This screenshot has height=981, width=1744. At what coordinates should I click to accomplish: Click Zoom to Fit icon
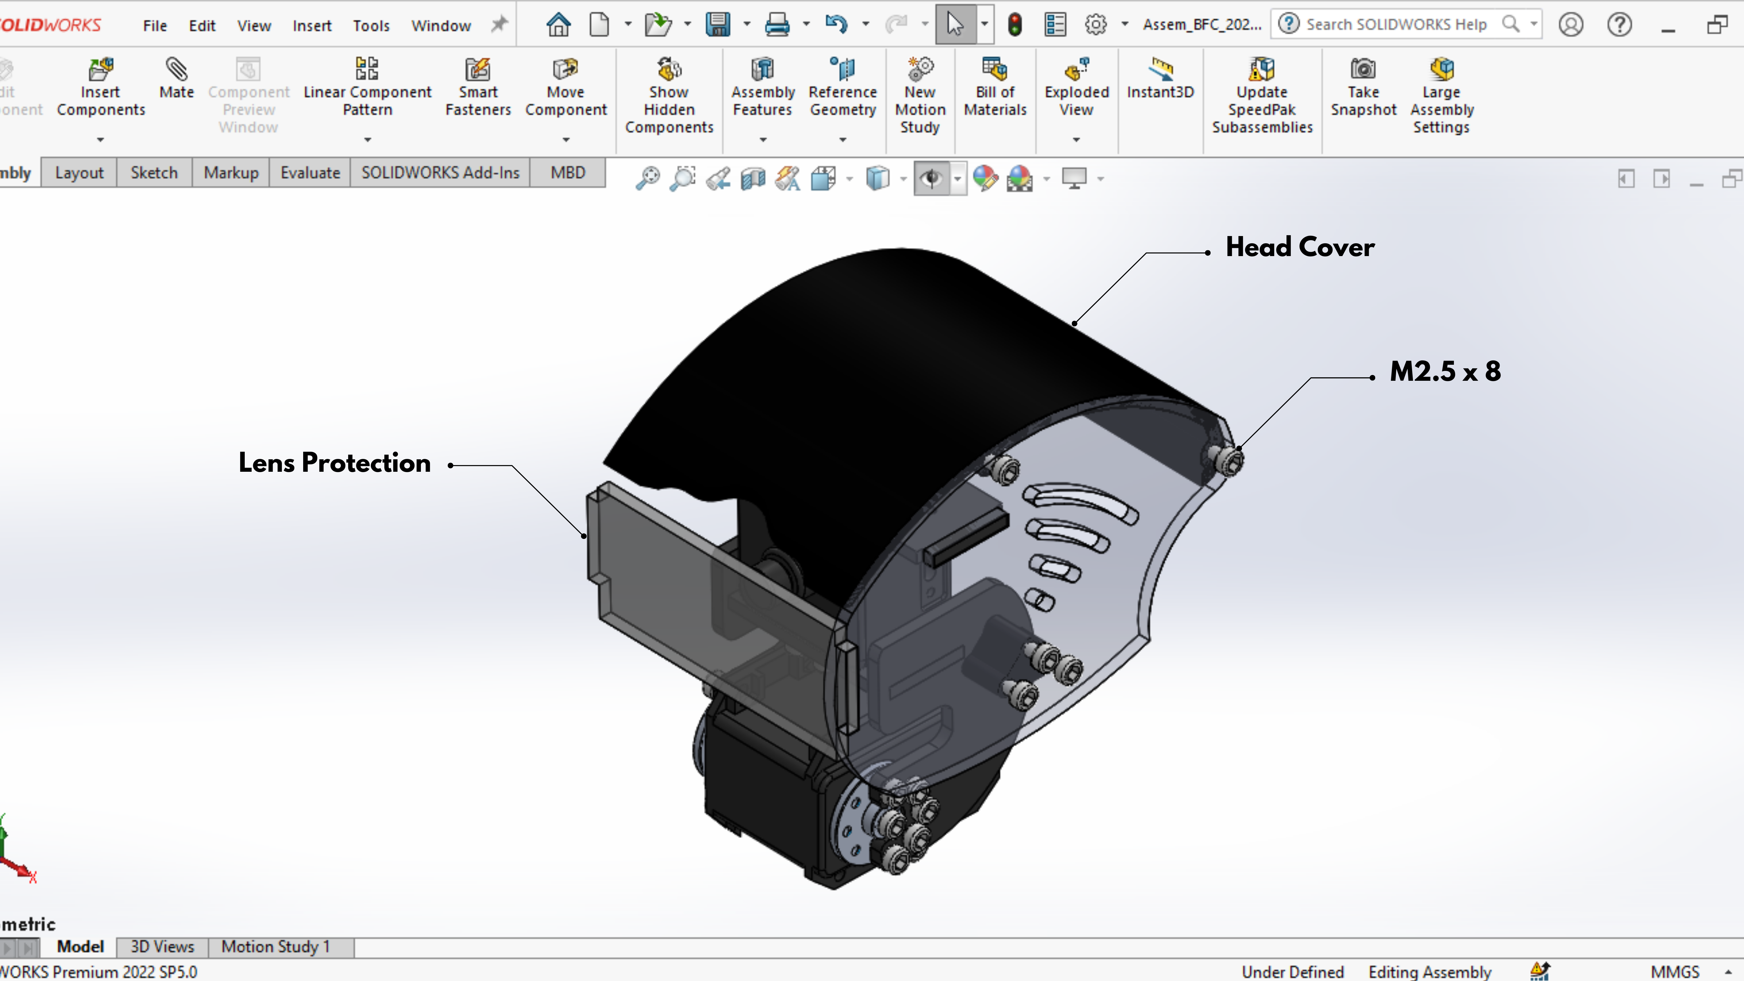click(648, 179)
